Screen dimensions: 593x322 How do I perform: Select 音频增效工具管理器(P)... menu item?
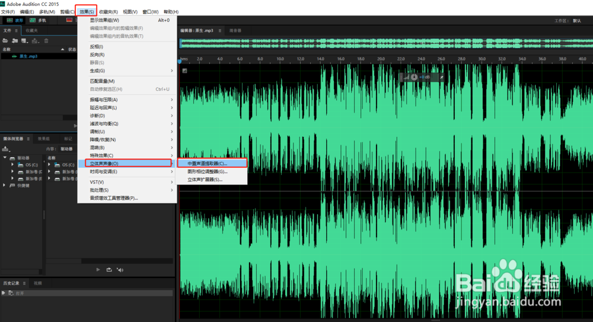pyautogui.click(x=127, y=198)
